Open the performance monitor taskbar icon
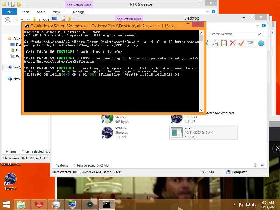Viewport: 280px width, 210px height. tap(56, 205)
